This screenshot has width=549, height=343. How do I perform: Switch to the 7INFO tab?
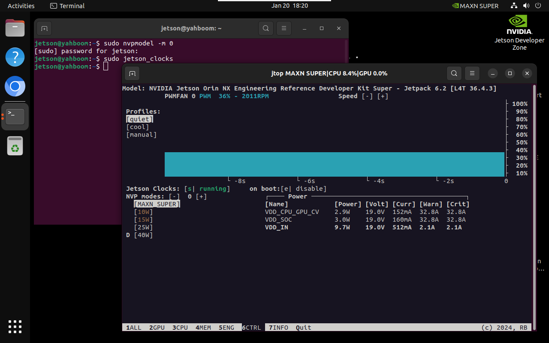pos(279,328)
